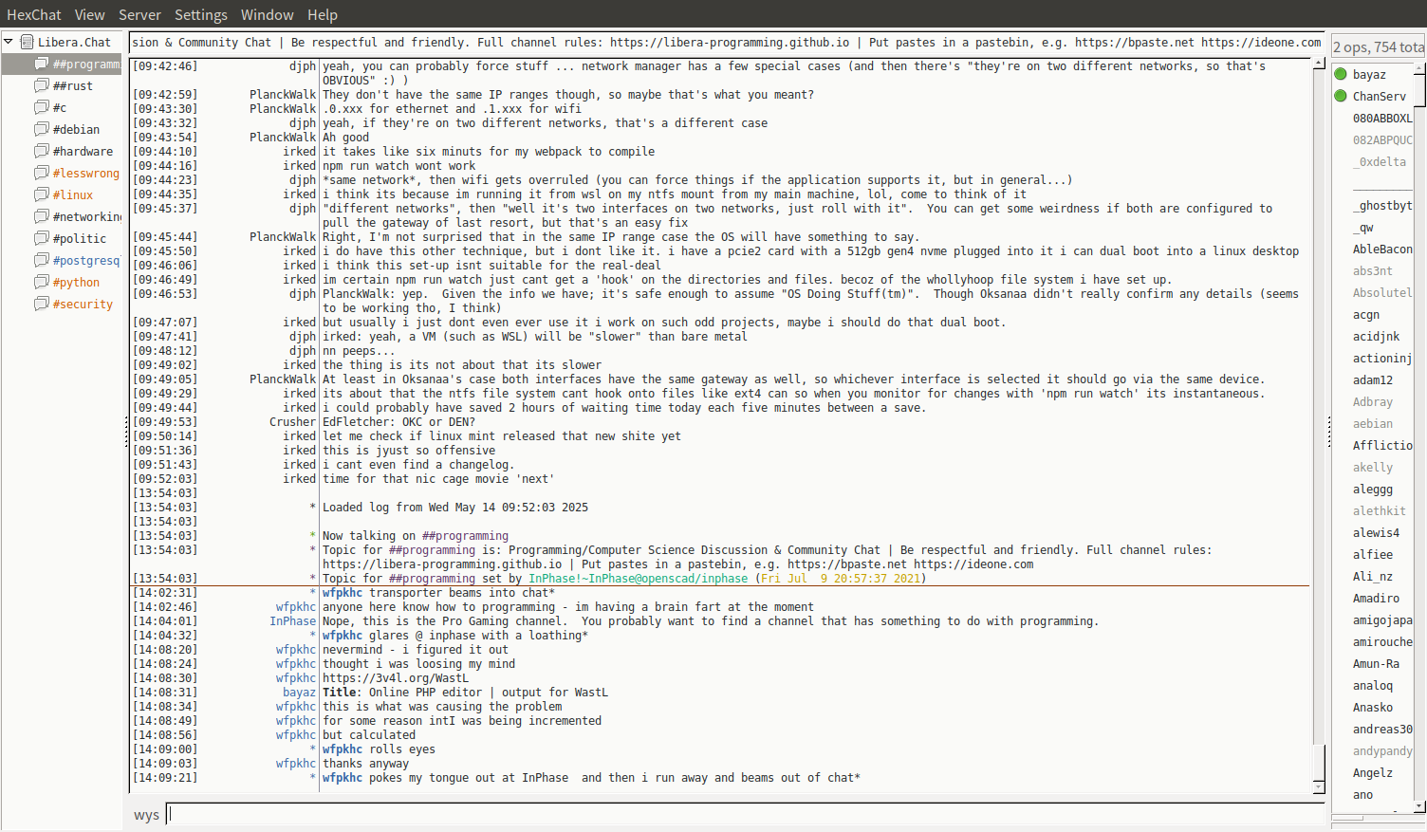Click the message input field
1427x832 pixels.
point(746,814)
